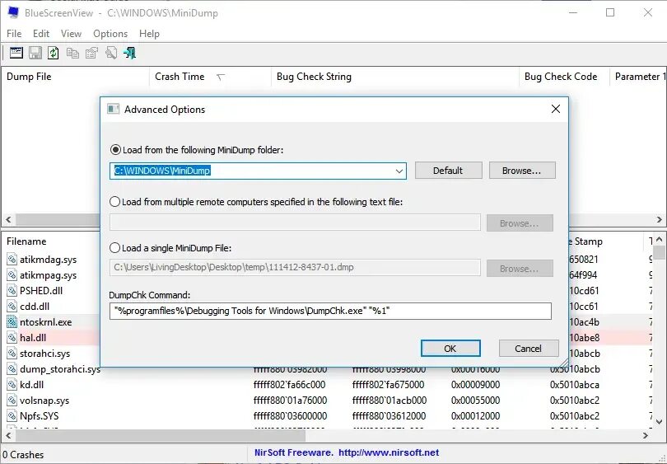667x464 pixels.
Task: Open the Help menu
Action: pyautogui.click(x=149, y=34)
